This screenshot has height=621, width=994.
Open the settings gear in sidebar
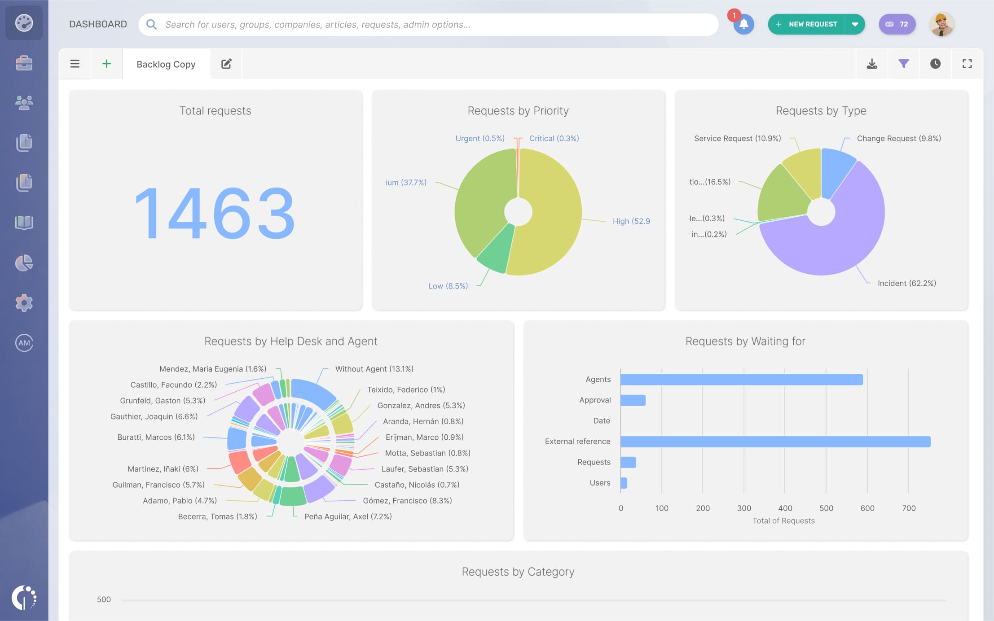(x=24, y=303)
